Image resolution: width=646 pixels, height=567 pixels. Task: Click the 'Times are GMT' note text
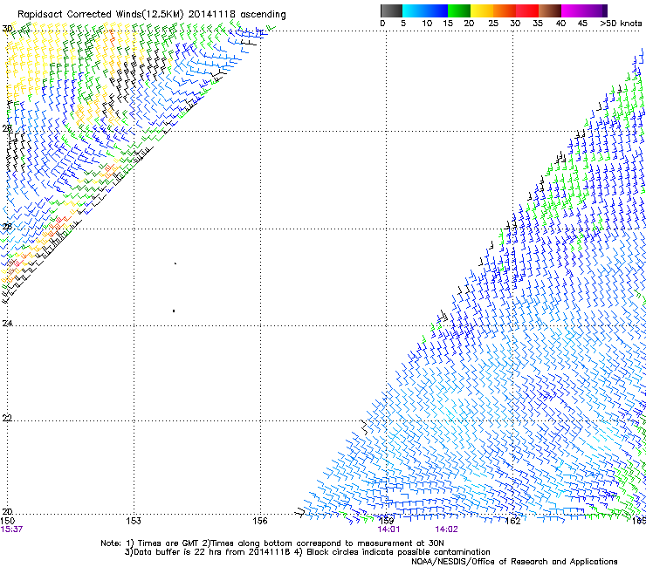coord(168,543)
